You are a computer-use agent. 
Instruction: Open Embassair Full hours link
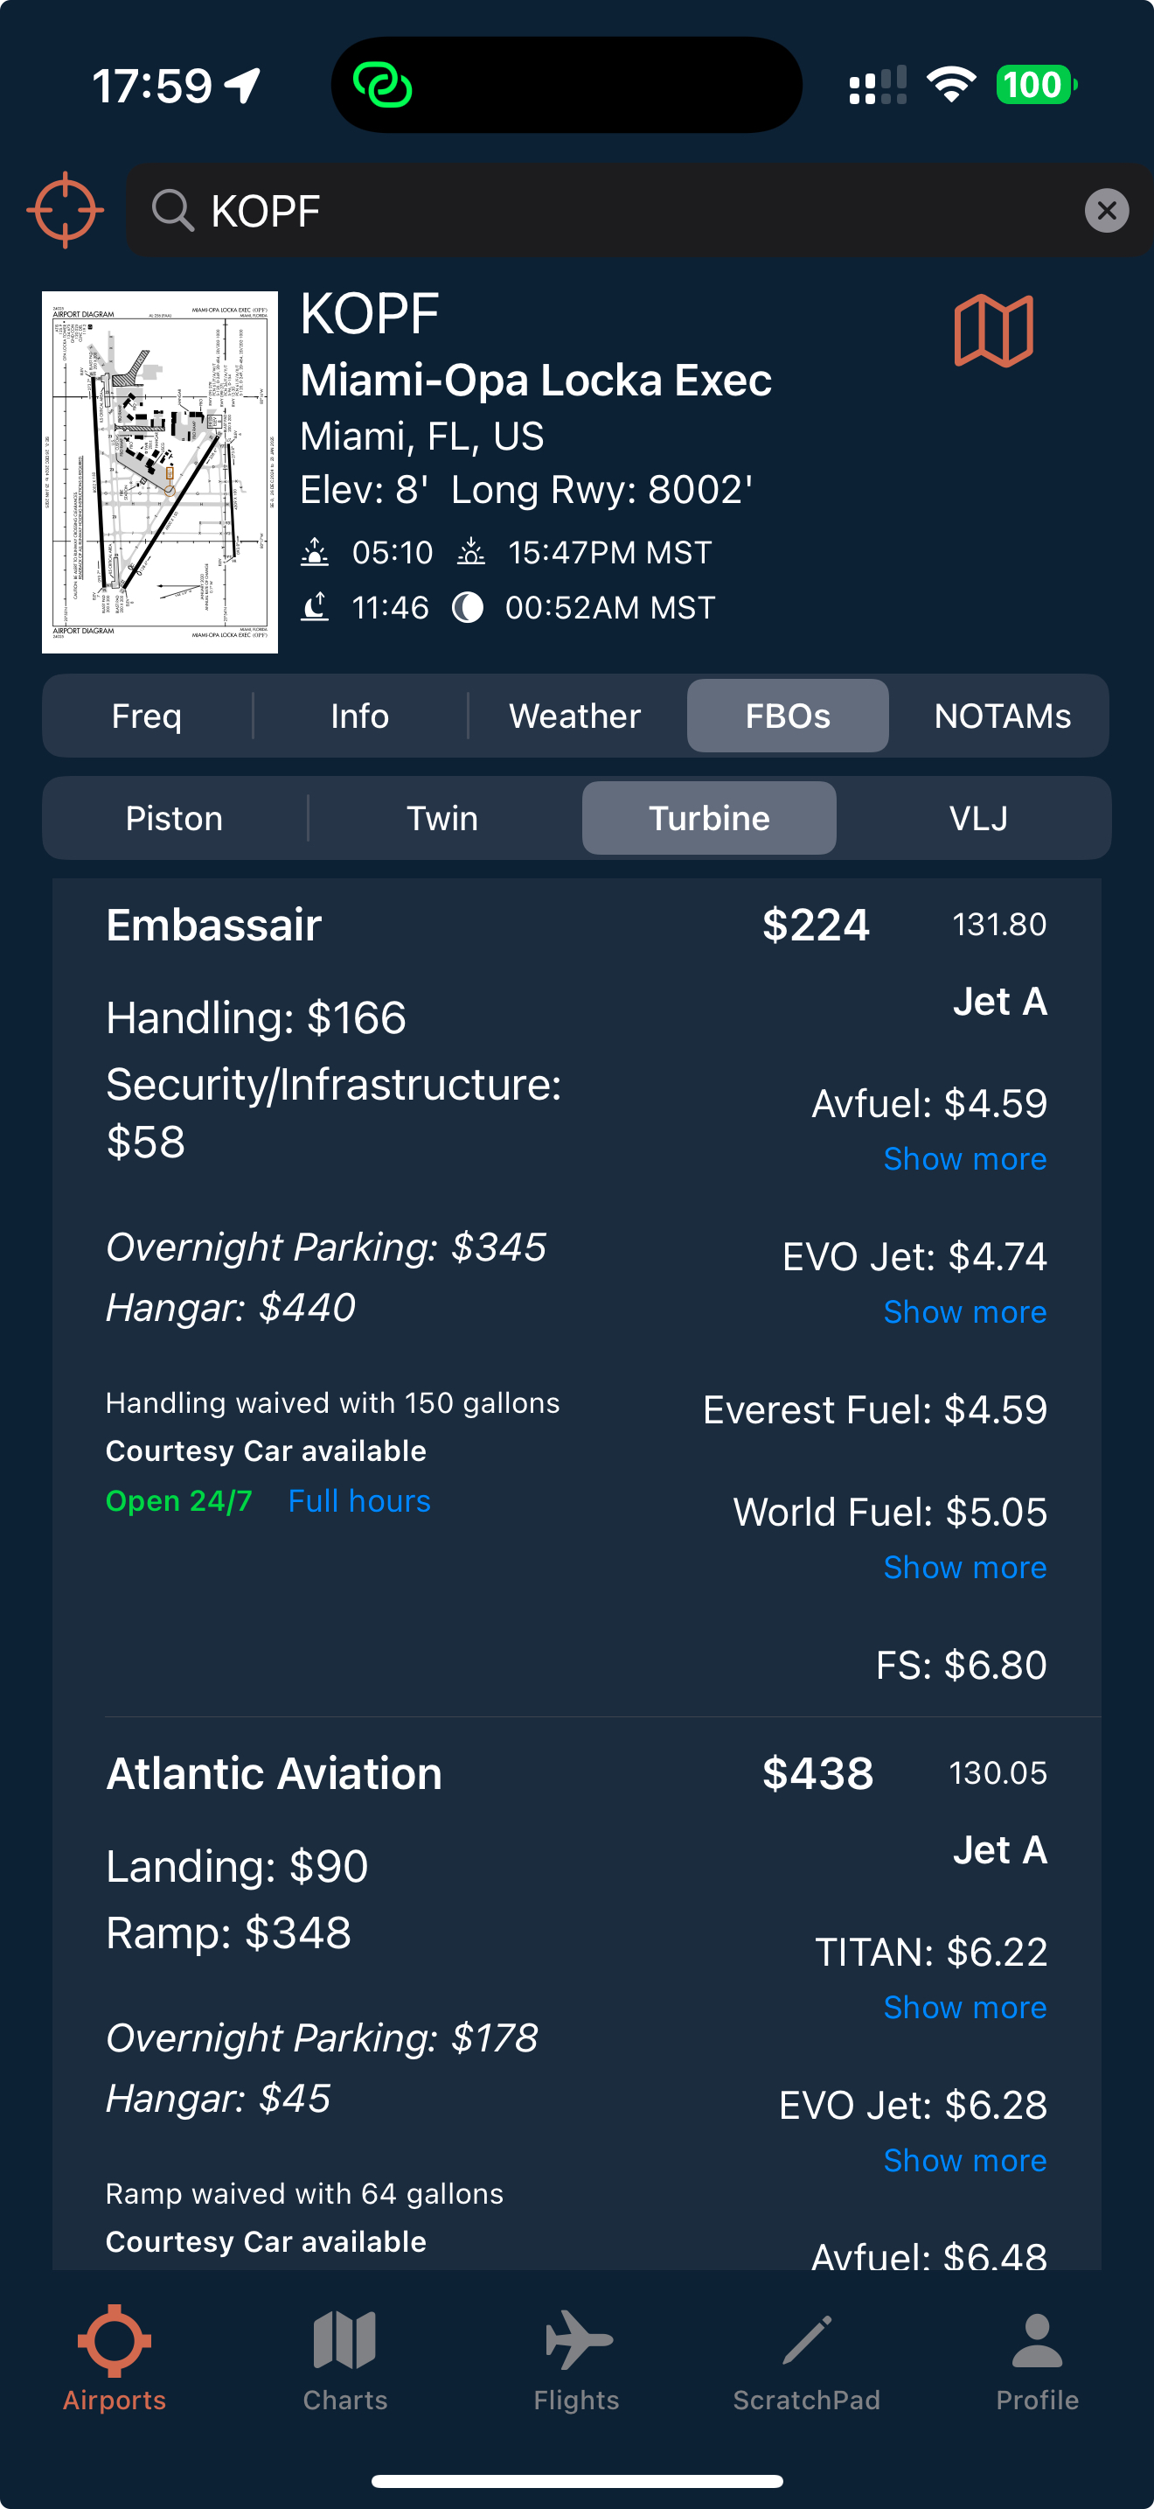pos(359,1501)
